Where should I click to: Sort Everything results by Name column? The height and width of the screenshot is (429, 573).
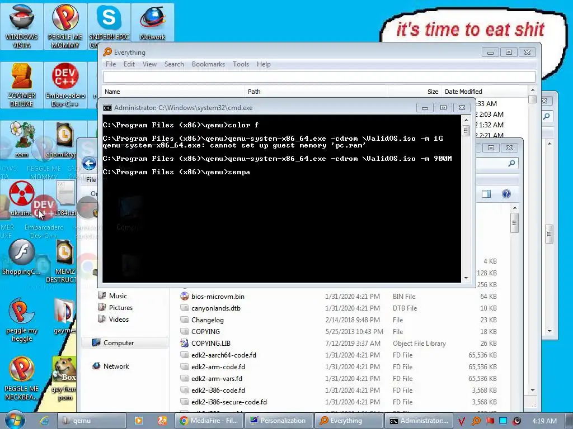173,92
